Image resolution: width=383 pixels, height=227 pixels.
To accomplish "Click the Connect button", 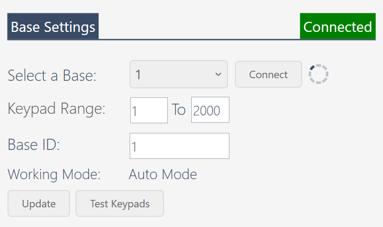I will [268, 74].
